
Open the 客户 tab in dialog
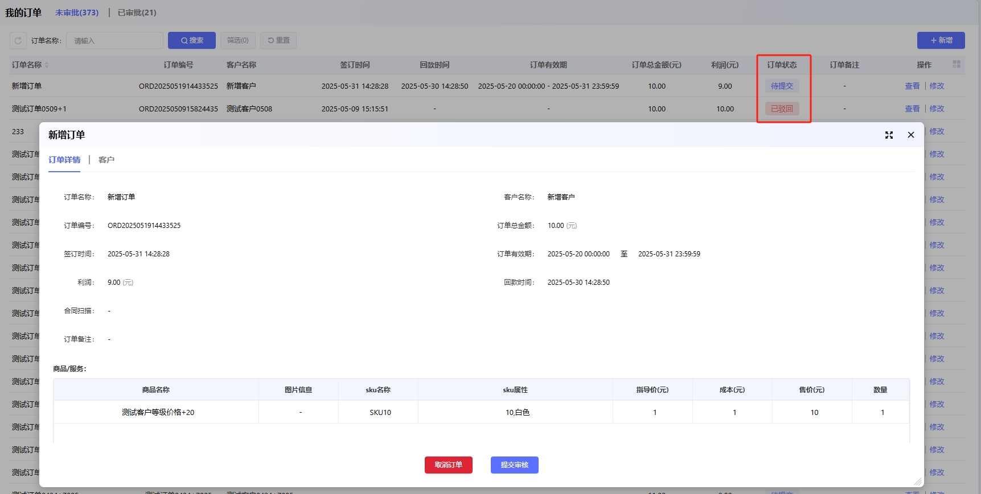point(106,160)
